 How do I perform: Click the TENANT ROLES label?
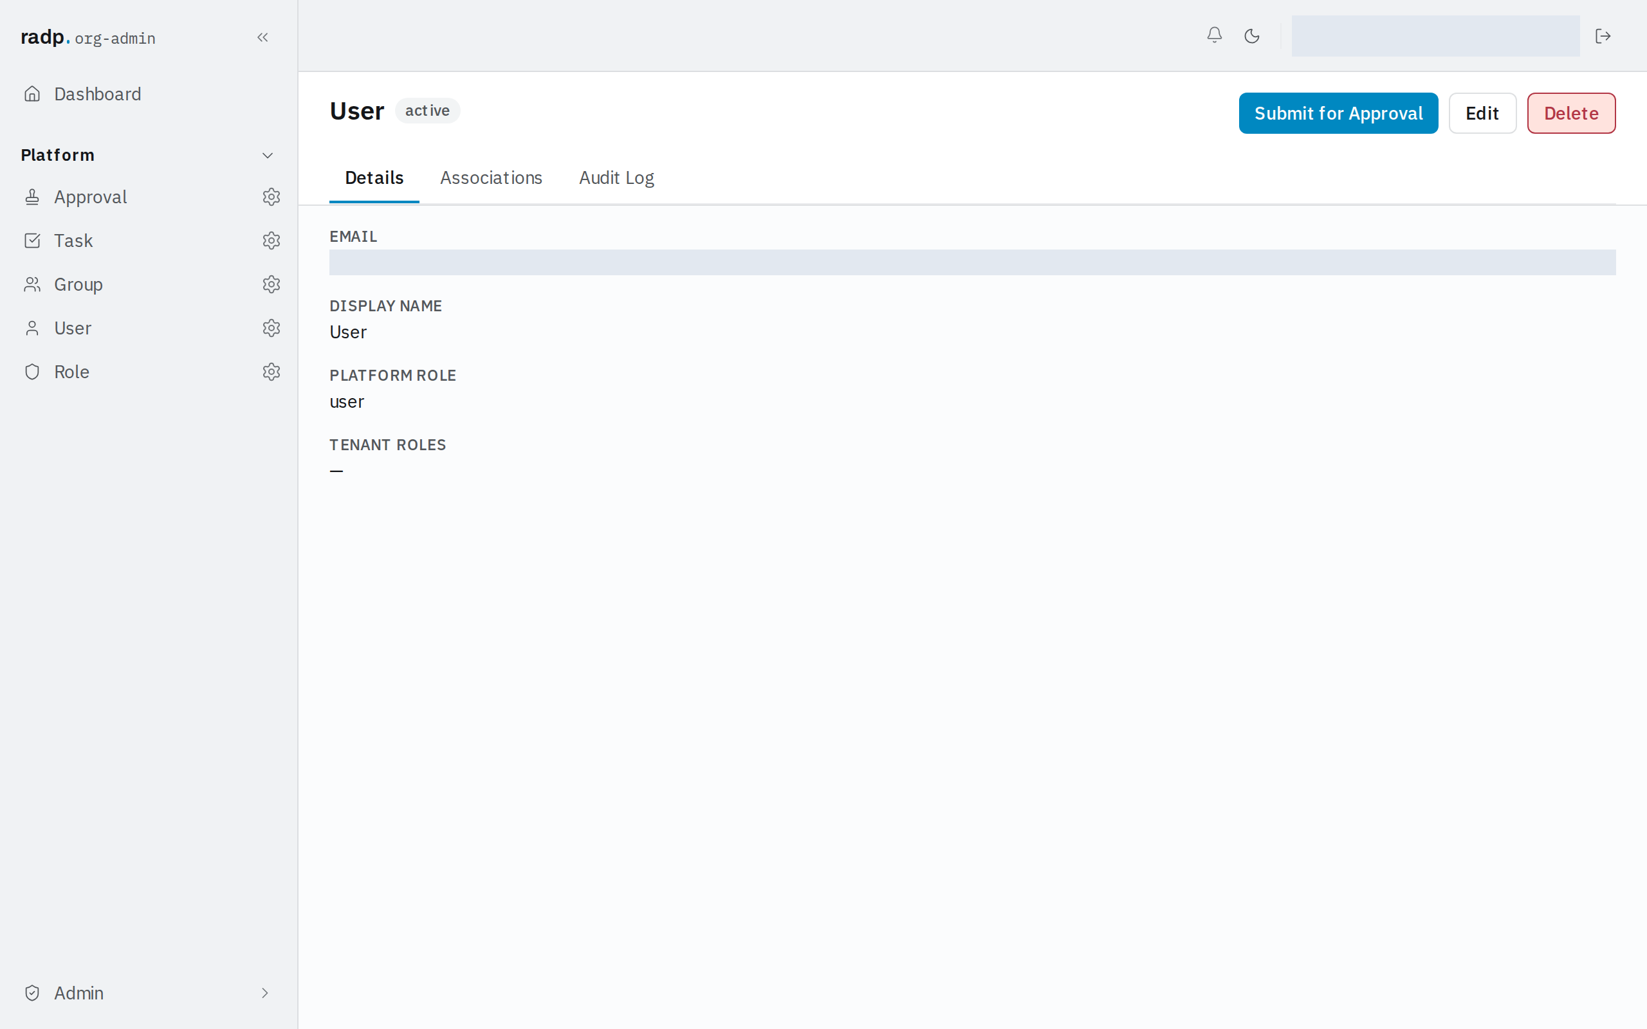tap(387, 445)
